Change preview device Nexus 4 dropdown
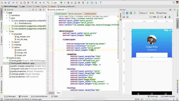 143,13
